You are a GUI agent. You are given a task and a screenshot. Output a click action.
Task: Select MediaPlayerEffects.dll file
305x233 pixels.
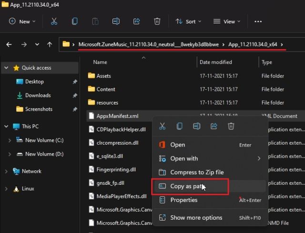pos(122,196)
